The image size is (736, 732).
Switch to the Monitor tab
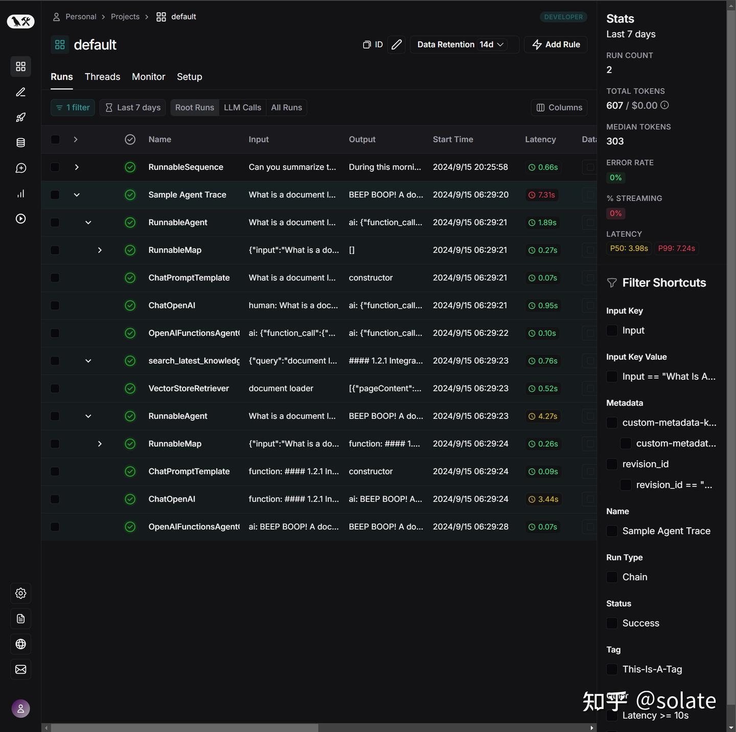148,77
